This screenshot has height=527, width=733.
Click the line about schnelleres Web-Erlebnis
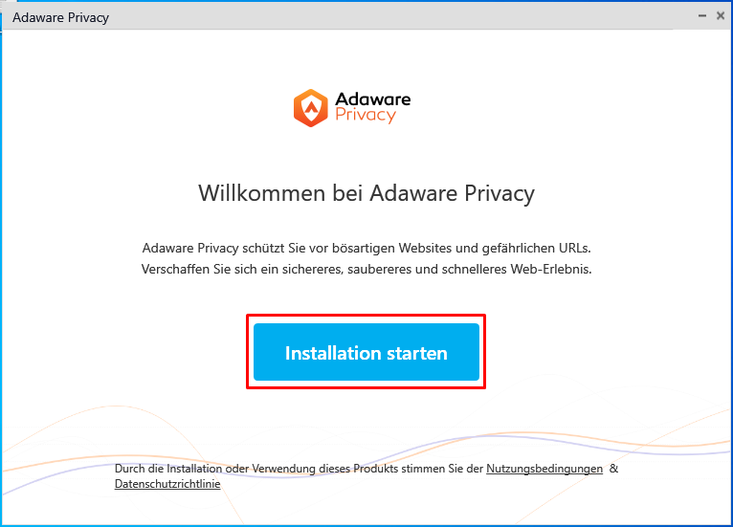point(366,269)
